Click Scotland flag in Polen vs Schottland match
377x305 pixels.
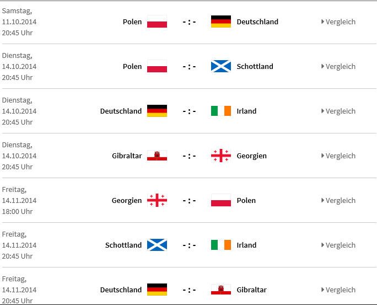click(x=221, y=66)
